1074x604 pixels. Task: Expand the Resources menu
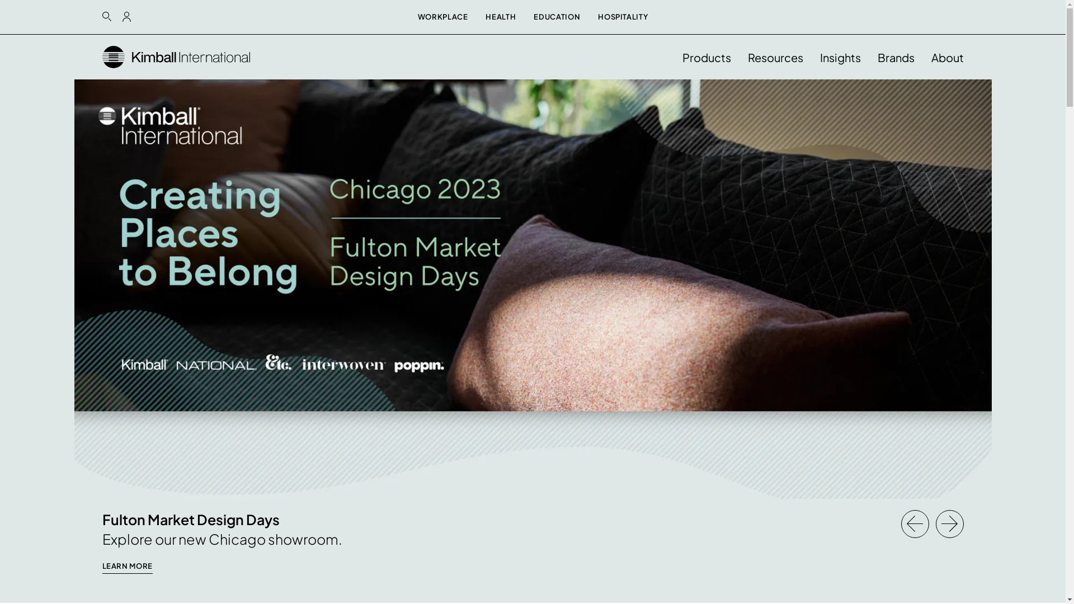(775, 58)
